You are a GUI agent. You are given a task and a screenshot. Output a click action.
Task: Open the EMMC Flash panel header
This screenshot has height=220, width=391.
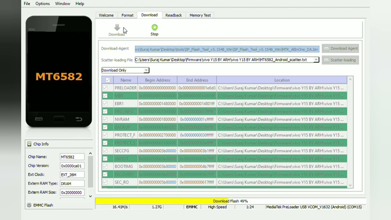click(x=59, y=205)
